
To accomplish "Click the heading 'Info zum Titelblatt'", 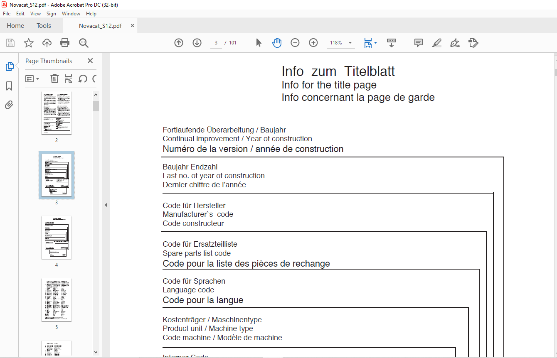I will point(338,71).
